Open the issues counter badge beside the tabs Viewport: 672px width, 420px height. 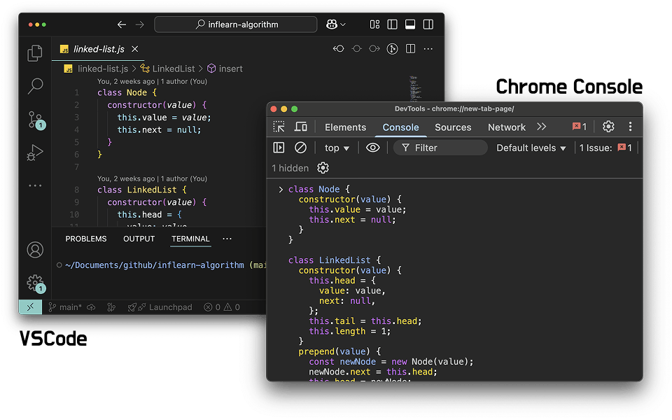580,127
